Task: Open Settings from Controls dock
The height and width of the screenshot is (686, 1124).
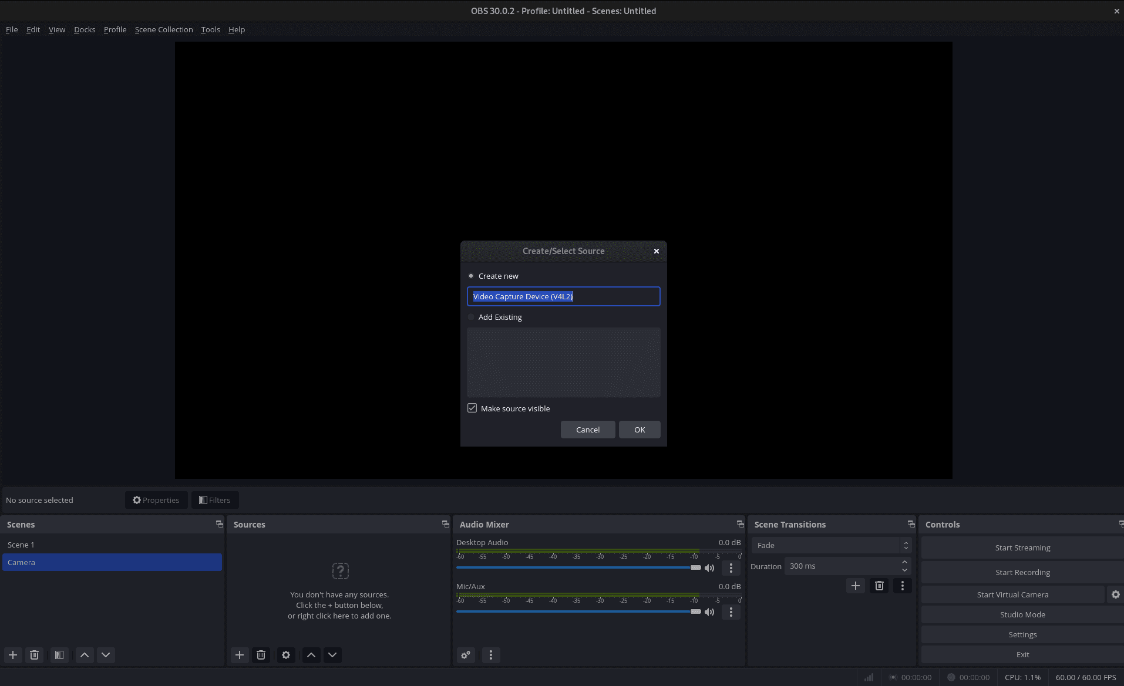Action: tap(1022, 634)
